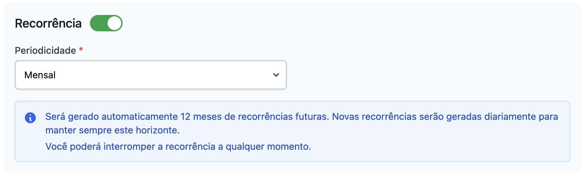
Task: Click the "recorrências futuras" phrase in the alert
Action: point(283,117)
